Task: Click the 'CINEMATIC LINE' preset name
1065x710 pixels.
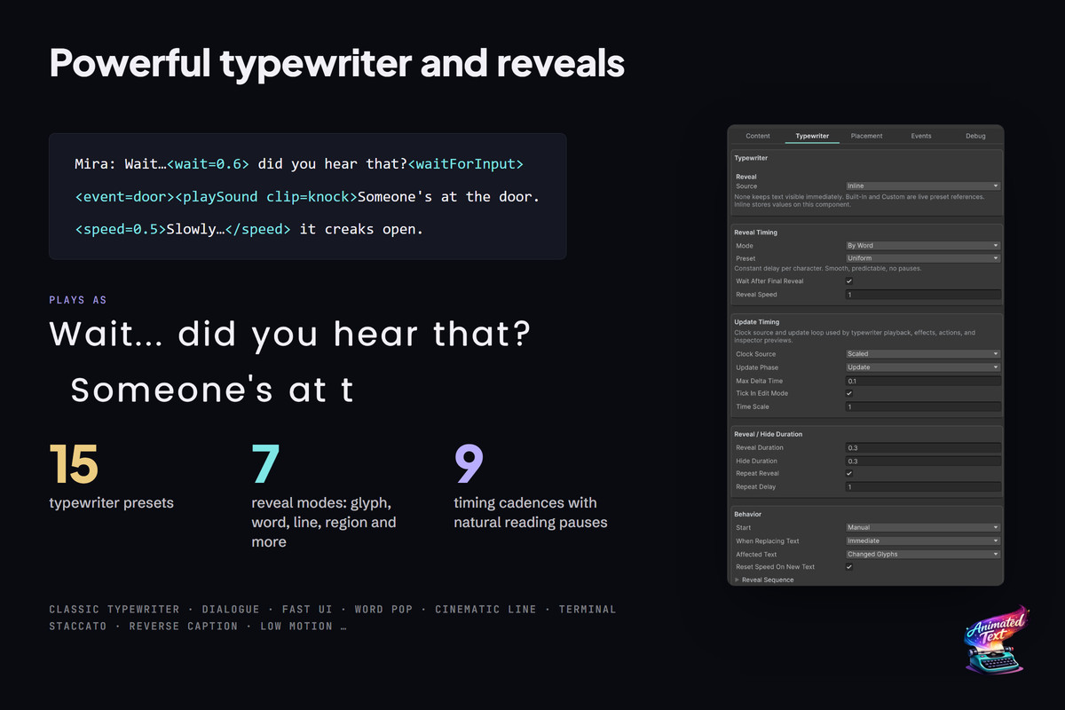Action: tap(485, 610)
